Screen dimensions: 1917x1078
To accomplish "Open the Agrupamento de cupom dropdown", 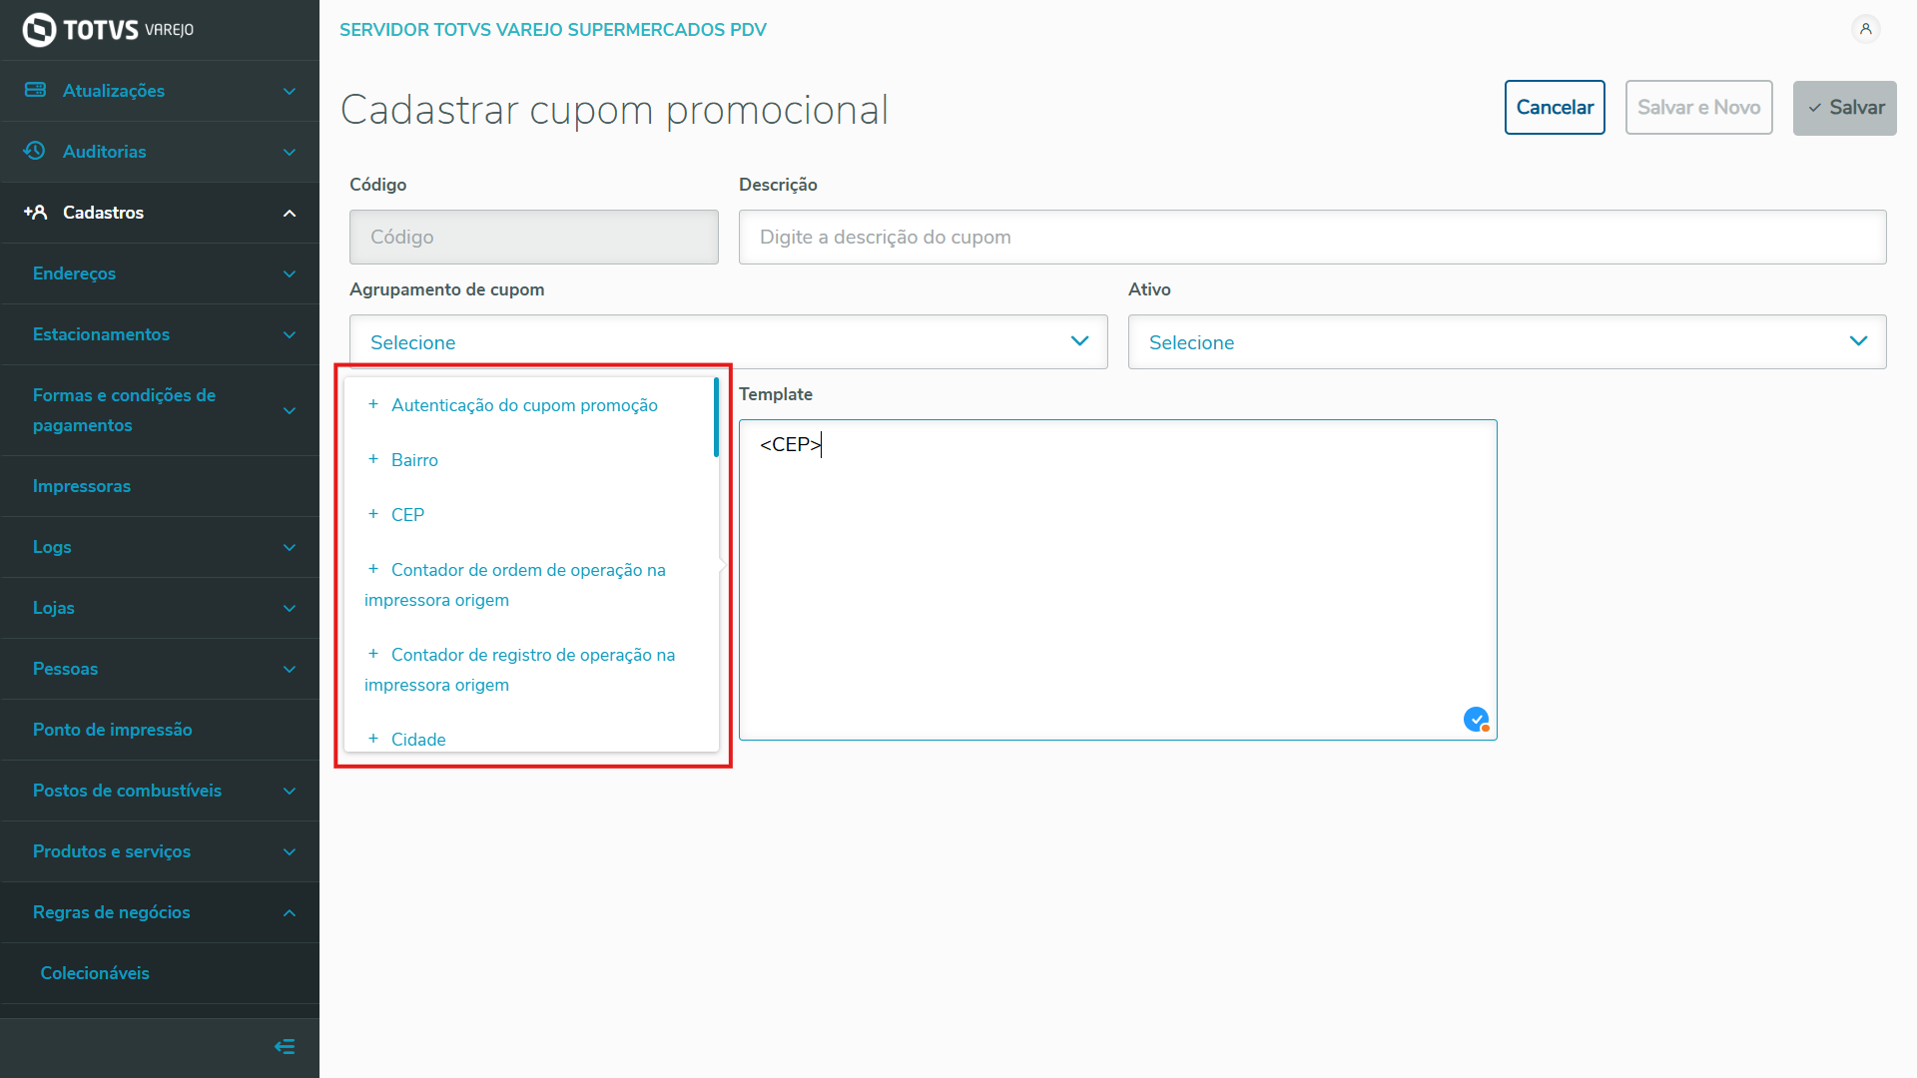I will tap(728, 341).
